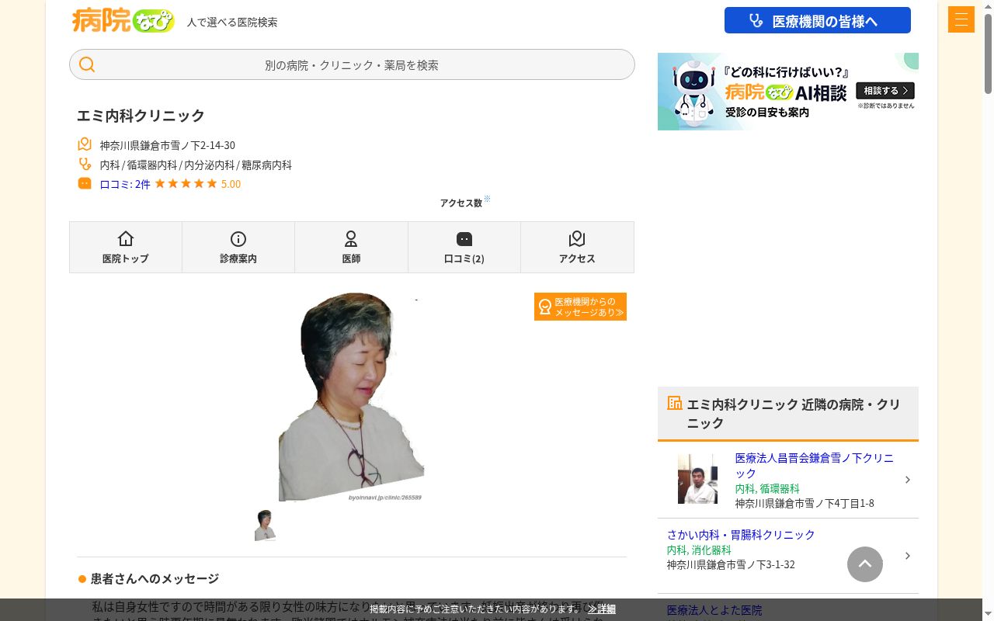Click the 医療法人とよた医院 link

tap(714, 610)
